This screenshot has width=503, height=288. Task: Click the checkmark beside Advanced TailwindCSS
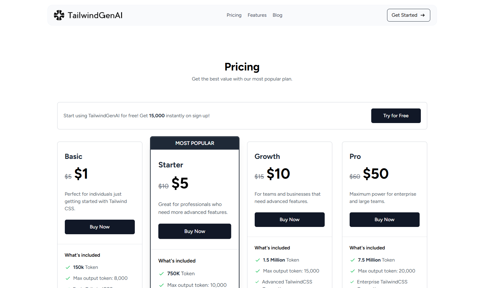(257, 282)
